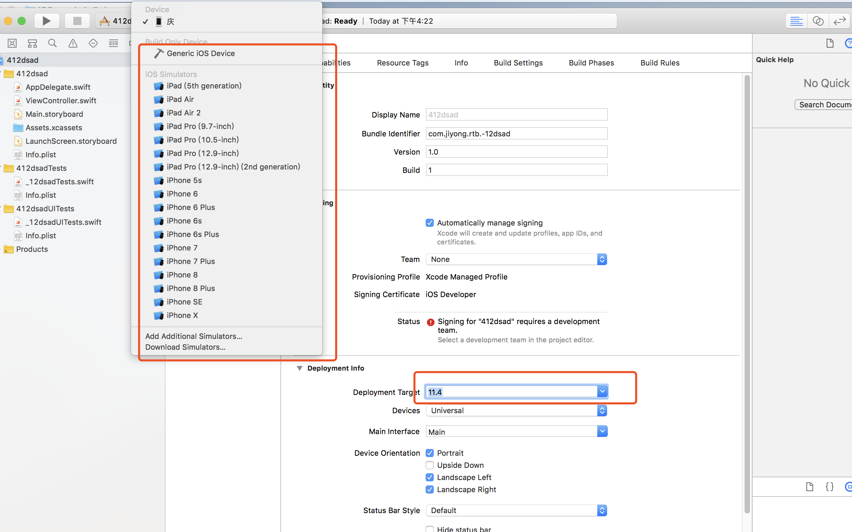The width and height of the screenshot is (852, 532).
Task: Click the Run (play) button
Action: (47, 21)
